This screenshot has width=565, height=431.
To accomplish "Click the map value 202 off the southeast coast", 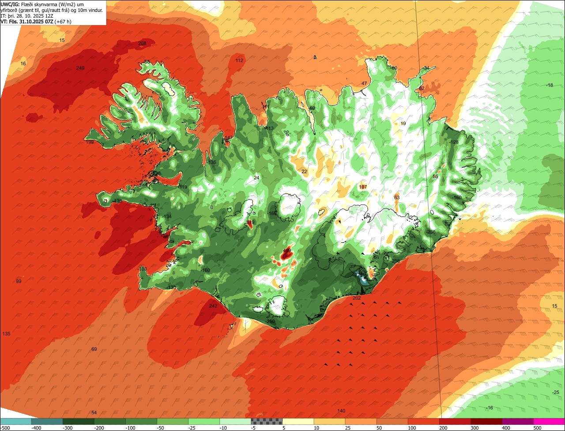I will 357,298.
